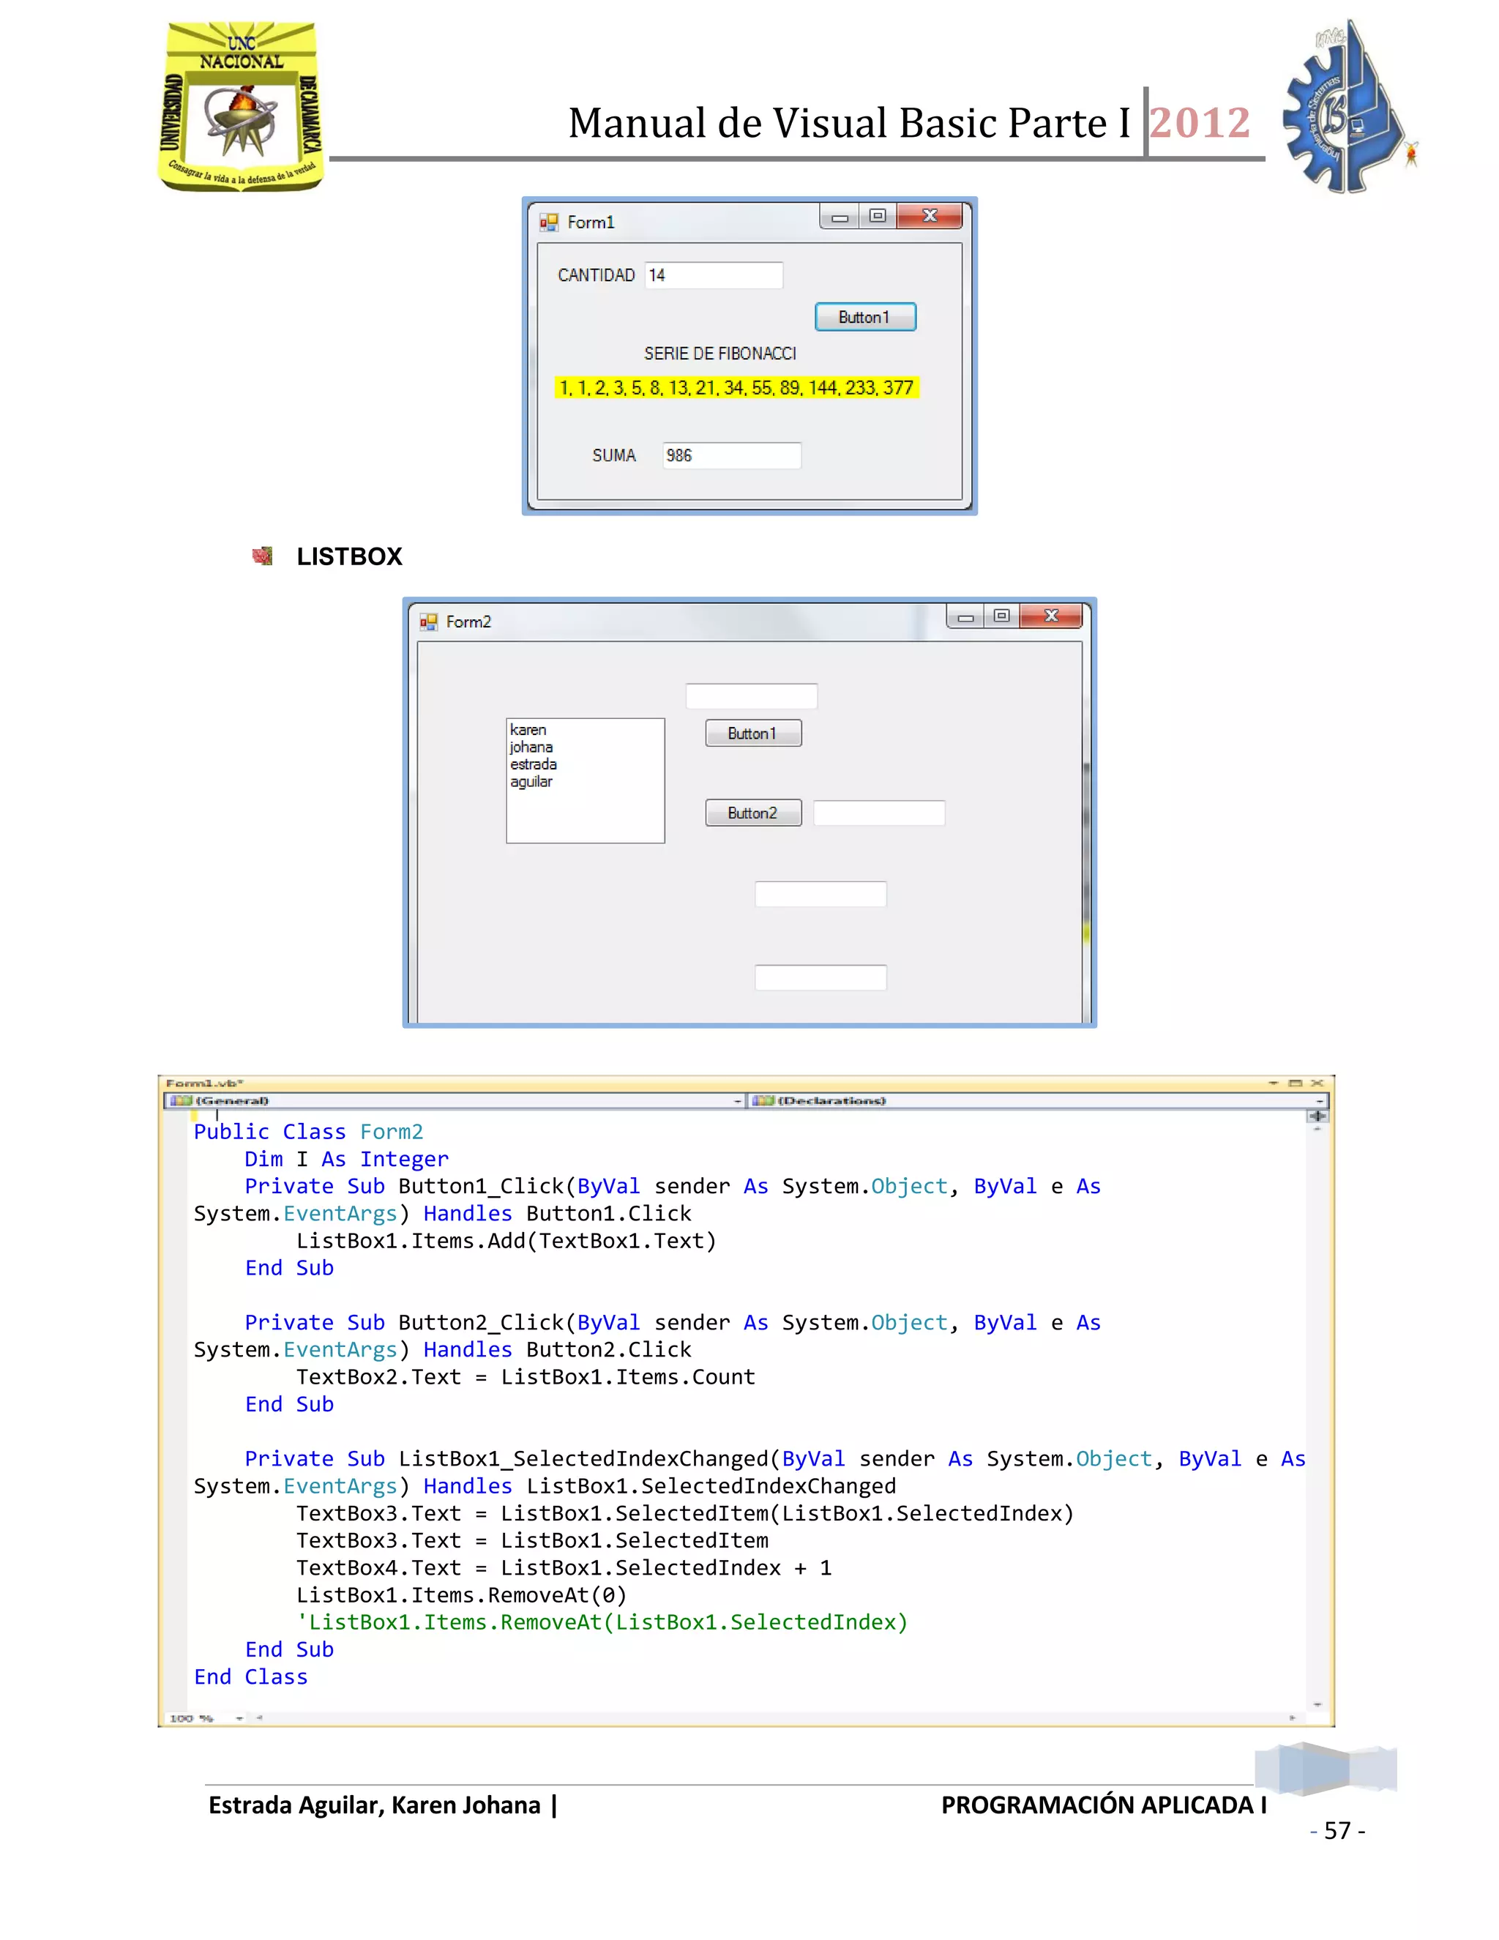Click the 'TextBox2.Text = ListBox1.Items.Count' line
Viewport: 1499px width, 1940px height.
coord(526,1377)
